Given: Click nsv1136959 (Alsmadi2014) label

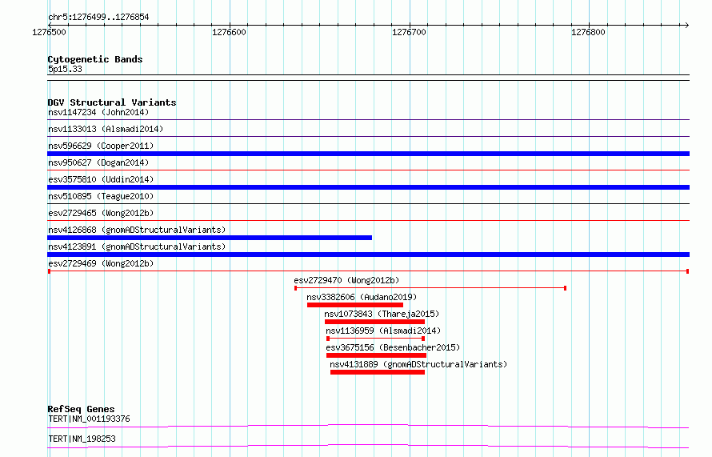Looking at the screenshot, I should (383, 331).
